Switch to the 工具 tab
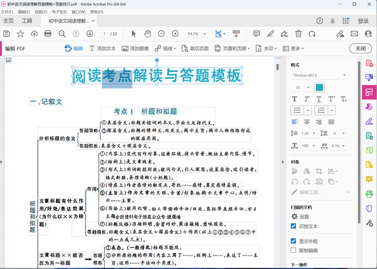The height and width of the screenshot is (269, 377). click(27, 21)
